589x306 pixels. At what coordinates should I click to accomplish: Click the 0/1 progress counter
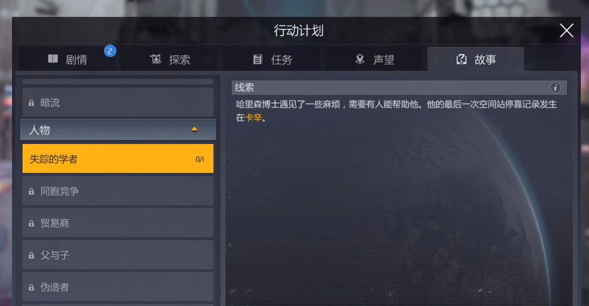pyautogui.click(x=199, y=159)
